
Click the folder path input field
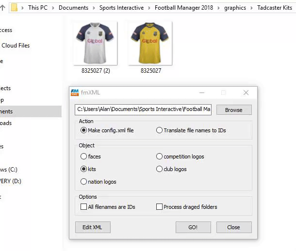pyautogui.click(x=143, y=110)
